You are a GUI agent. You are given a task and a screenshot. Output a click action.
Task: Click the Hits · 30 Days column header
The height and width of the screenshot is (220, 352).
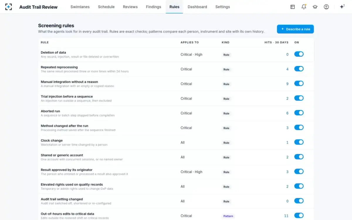point(276,43)
